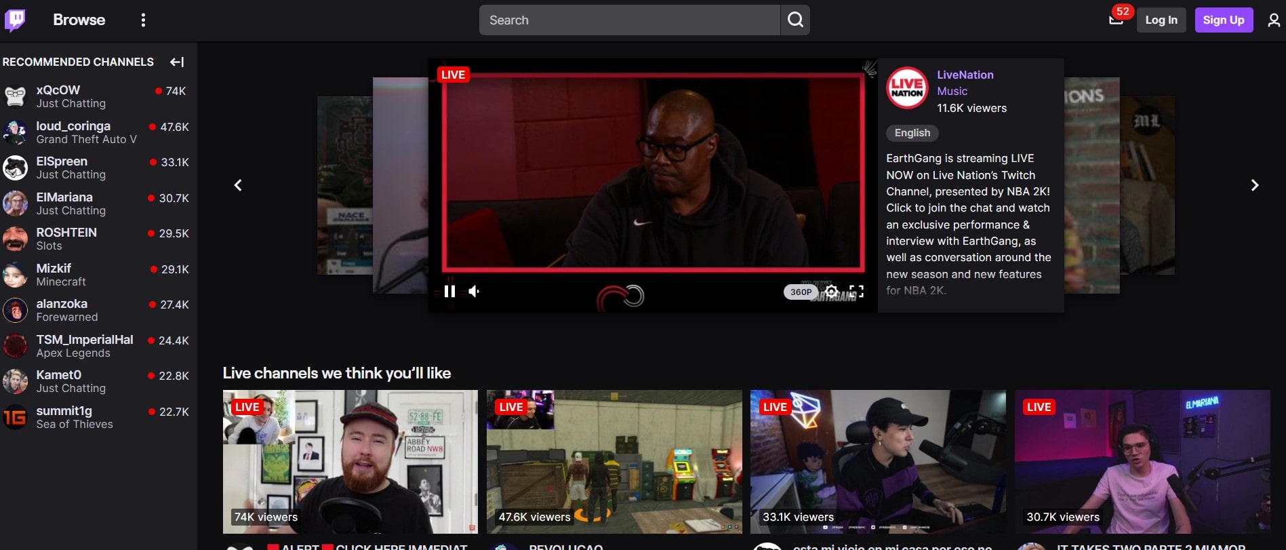The image size is (1286, 550).
Task: Open the LiveNation channel link
Action: pos(965,75)
